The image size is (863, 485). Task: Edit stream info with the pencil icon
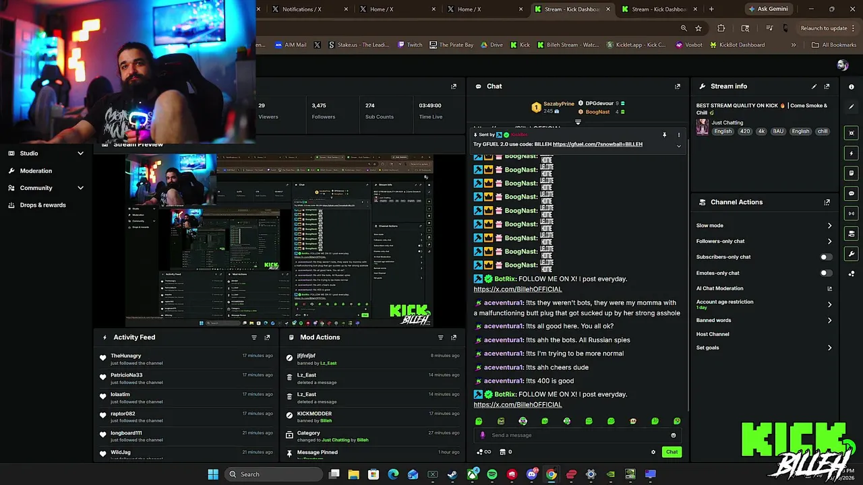[x=814, y=86]
